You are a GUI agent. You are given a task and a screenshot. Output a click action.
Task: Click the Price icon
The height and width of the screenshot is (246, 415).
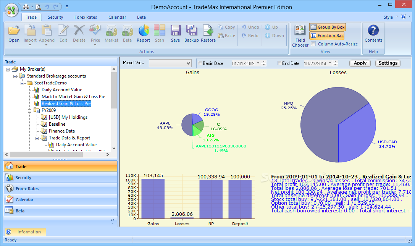point(95,30)
